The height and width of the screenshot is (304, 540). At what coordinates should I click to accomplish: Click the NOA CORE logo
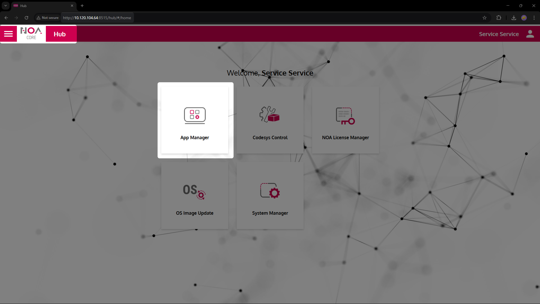click(x=31, y=34)
